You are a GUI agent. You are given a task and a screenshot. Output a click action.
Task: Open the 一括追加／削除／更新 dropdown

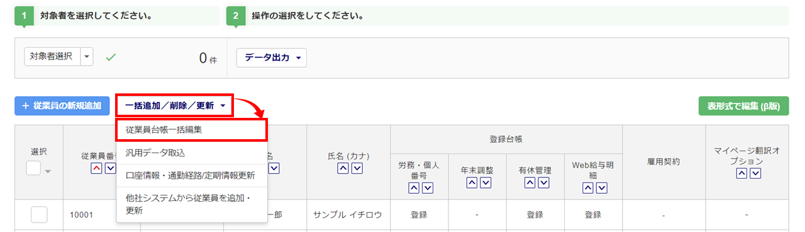[x=175, y=105]
